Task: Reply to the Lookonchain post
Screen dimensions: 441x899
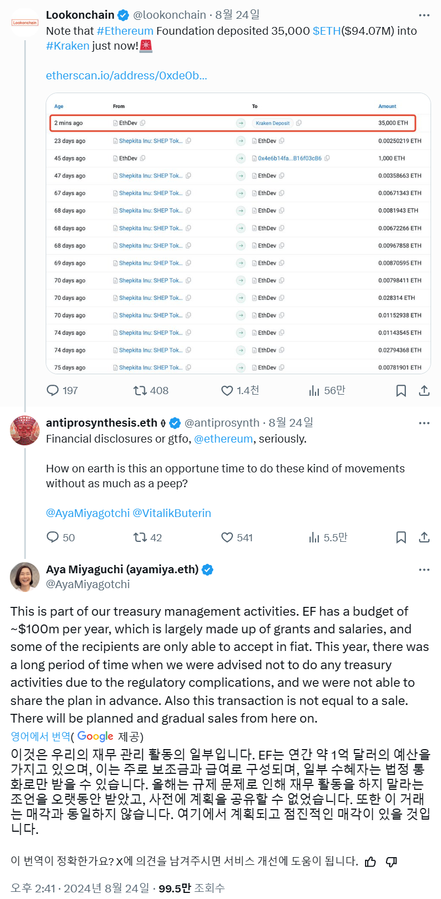Action: [53, 391]
